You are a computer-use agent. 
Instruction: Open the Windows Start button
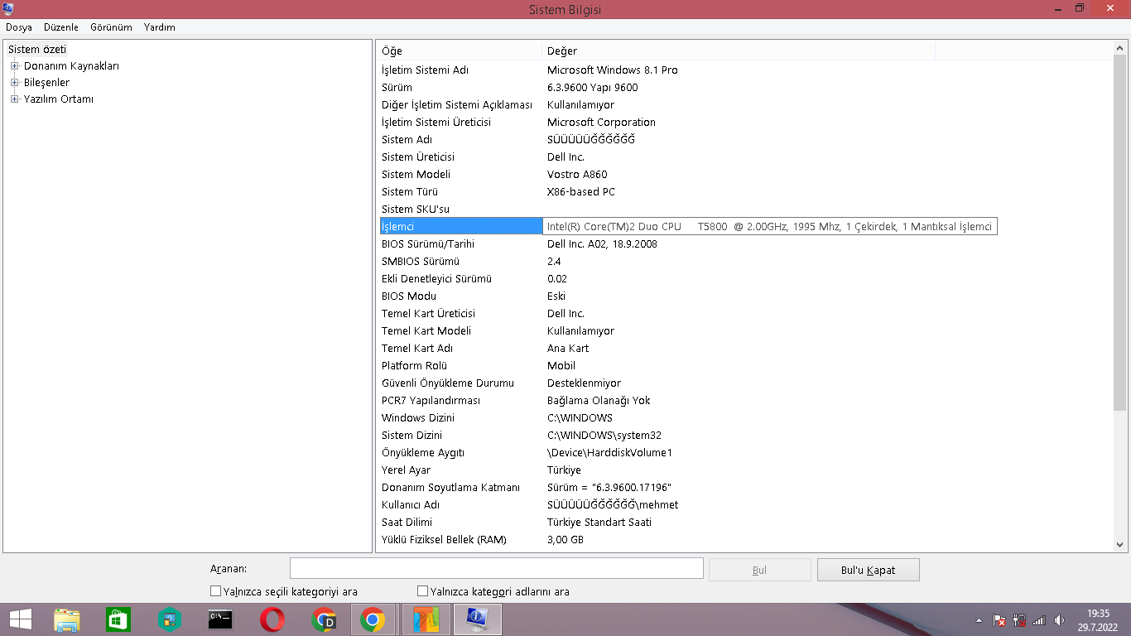(20, 619)
